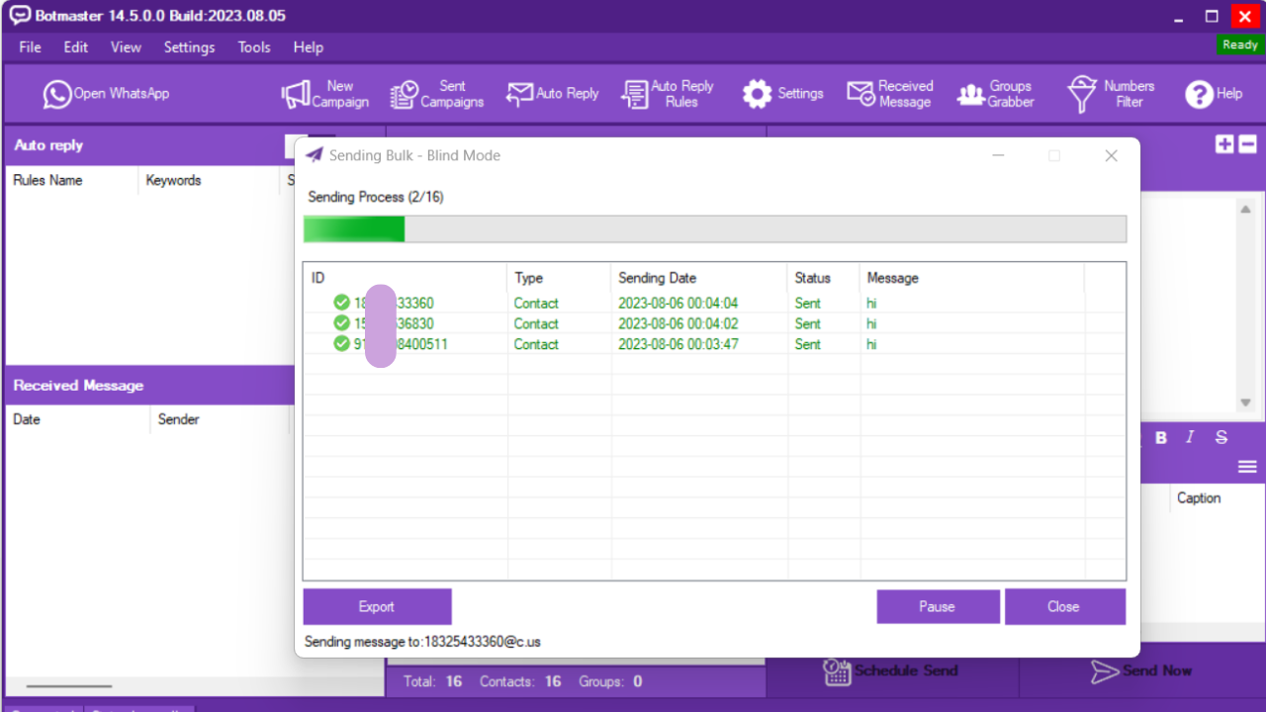Toggle italic text formatting

(1190, 437)
